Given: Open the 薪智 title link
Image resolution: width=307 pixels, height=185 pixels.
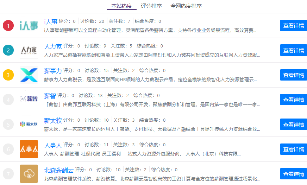Looking at the screenshot, I should (50, 96).
